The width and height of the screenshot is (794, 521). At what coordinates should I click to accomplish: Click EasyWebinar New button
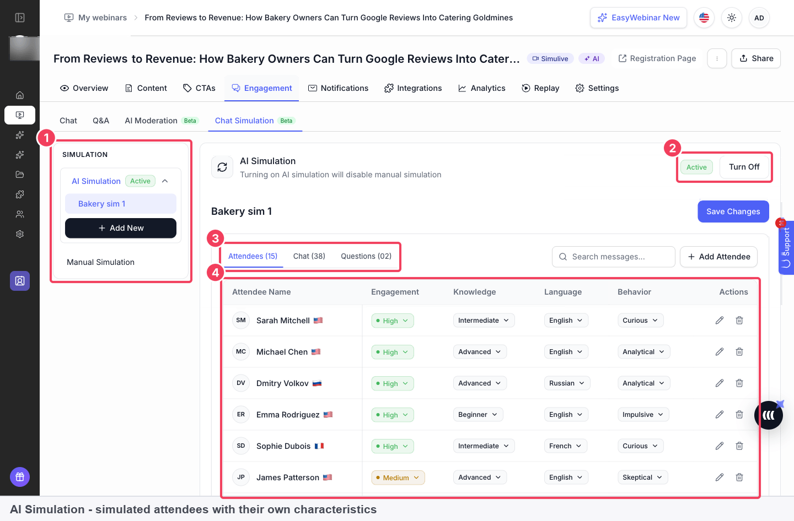click(x=639, y=18)
